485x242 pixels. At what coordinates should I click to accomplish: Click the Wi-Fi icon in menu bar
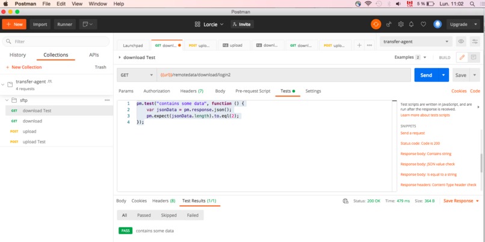click(x=368, y=4)
